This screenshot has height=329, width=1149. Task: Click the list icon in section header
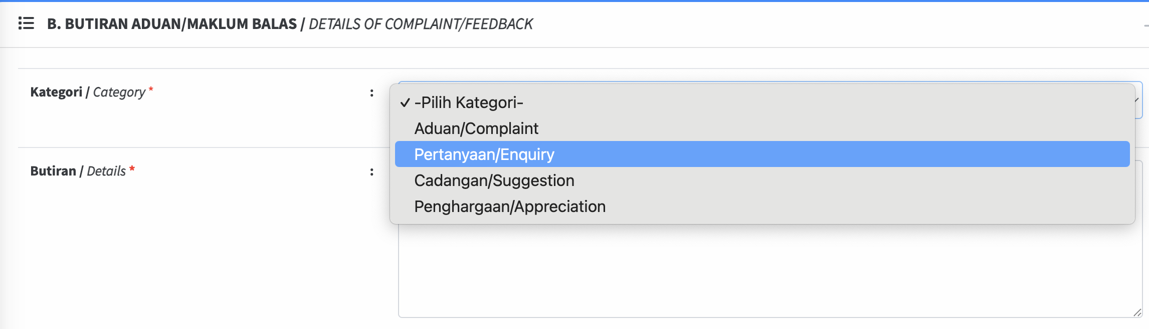click(x=26, y=23)
